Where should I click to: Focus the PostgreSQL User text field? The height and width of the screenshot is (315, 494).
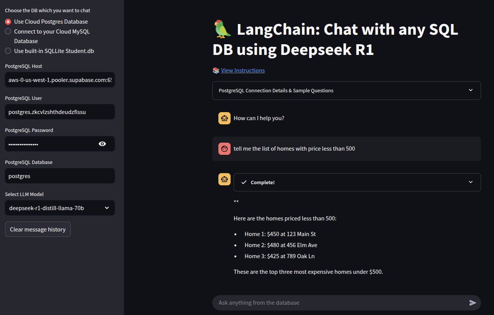[x=60, y=112]
